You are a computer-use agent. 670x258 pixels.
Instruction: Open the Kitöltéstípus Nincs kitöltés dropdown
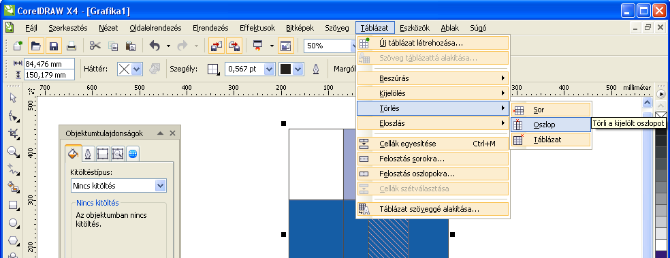pyautogui.click(x=161, y=186)
